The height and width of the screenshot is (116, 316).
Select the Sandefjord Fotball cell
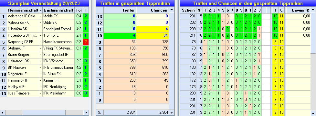click(x=58, y=29)
